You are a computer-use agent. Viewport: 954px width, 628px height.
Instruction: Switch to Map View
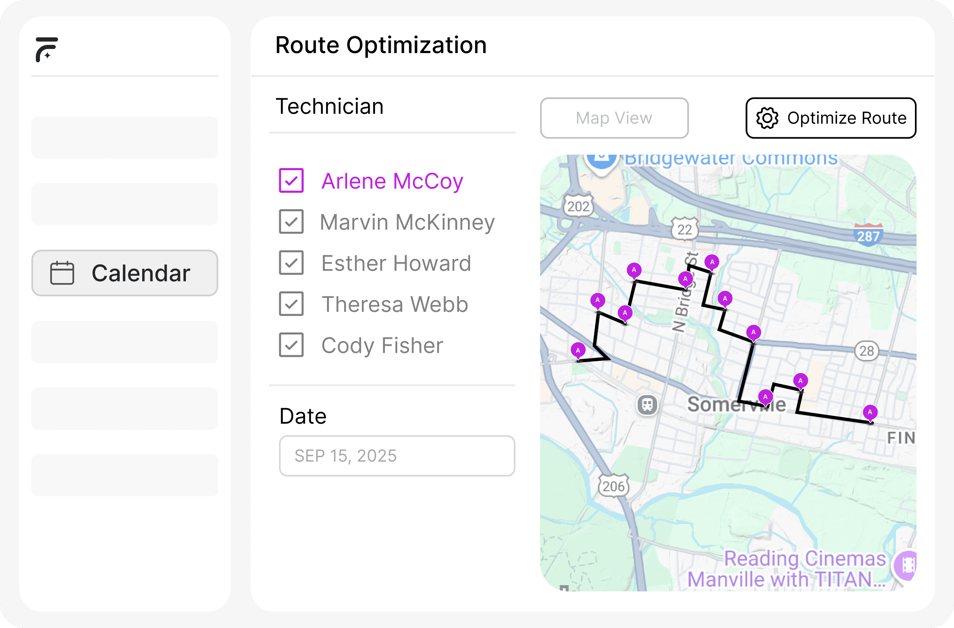tap(614, 118)
